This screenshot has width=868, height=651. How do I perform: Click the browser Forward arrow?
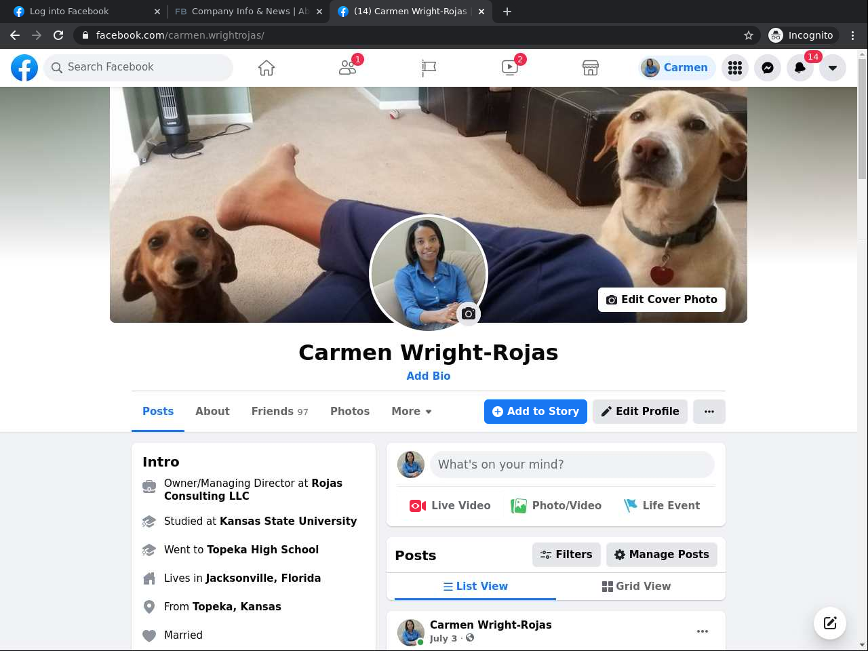tap(37, 35)
